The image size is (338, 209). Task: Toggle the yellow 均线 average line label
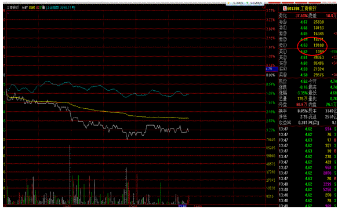pyautogui.click(x=32, y=8)
